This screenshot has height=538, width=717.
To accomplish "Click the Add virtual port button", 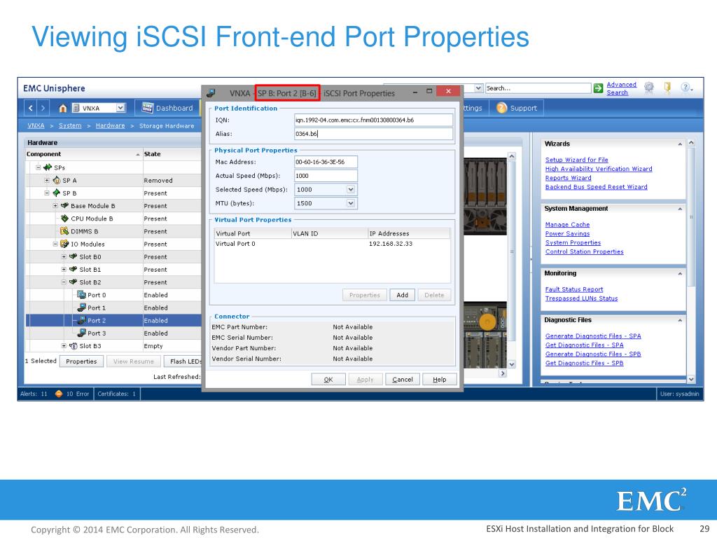I will click(x=403, y=295).
